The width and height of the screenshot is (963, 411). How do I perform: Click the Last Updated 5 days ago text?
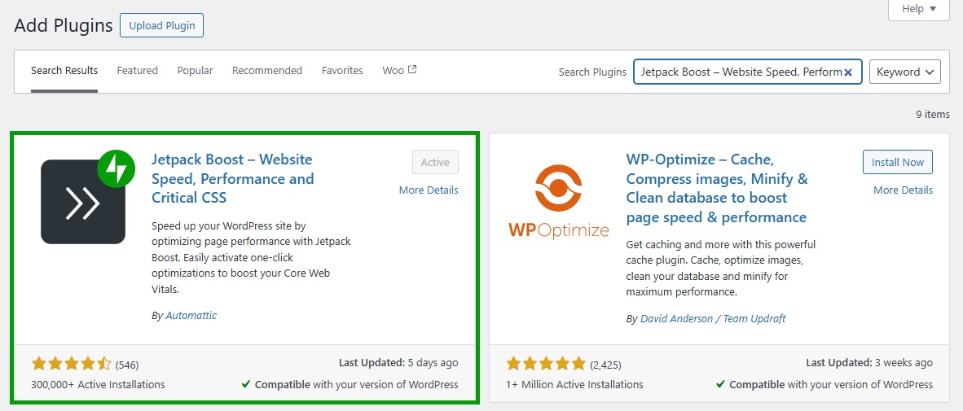398,362
